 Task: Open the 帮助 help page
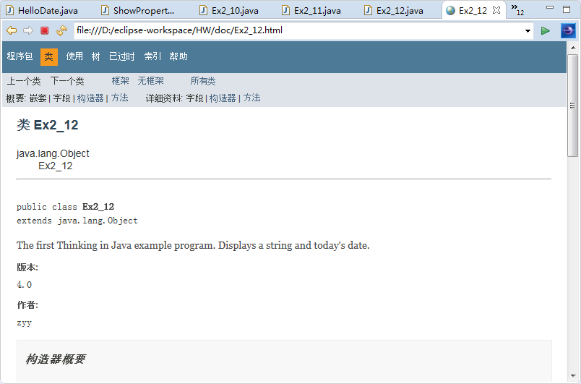178,56
